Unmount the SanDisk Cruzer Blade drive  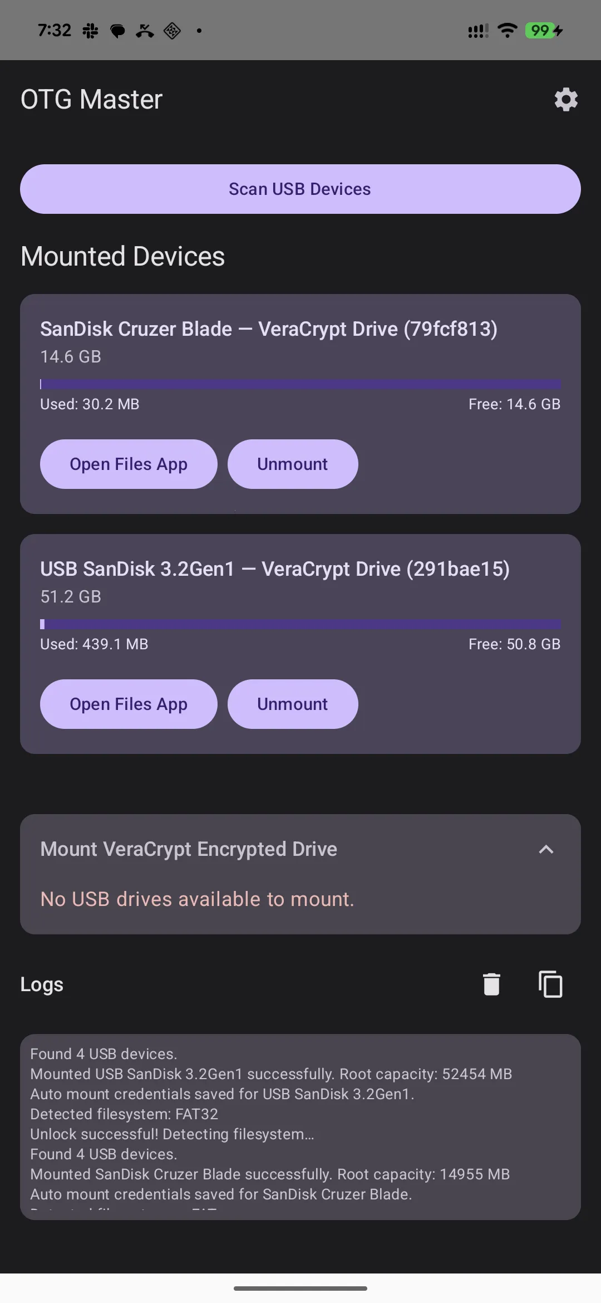pyautogui.click(x=293, y=464)
